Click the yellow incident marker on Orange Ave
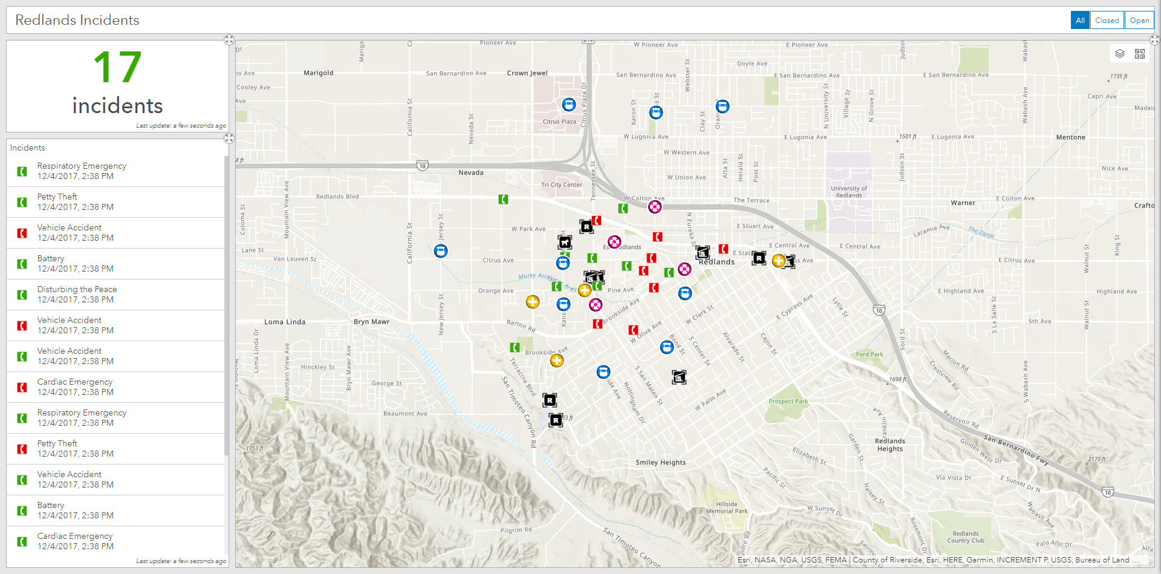This screenshot has height=574, width=1161. 532,301
